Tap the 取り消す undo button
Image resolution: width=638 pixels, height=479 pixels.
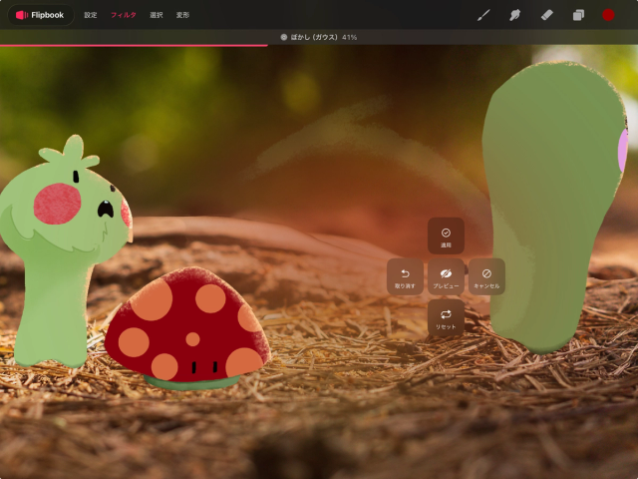(405, 276)
